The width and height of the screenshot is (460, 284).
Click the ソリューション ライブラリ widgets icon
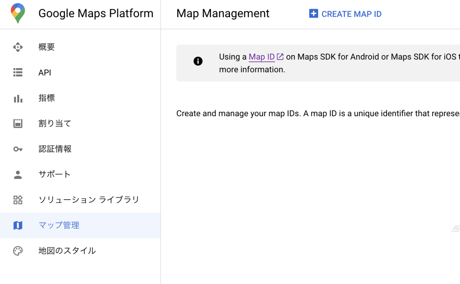18,200
